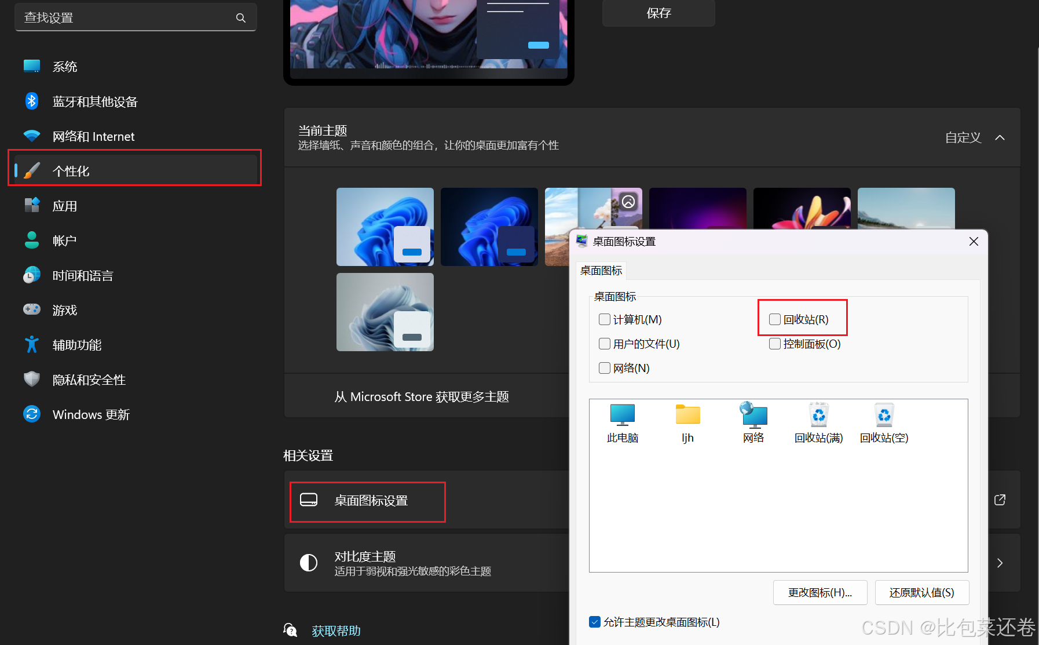Click the Wi-Fi network icon in sidebar
Image resolution: width=1039 pixels, height=645 pixels.
[x=32, y=136]
